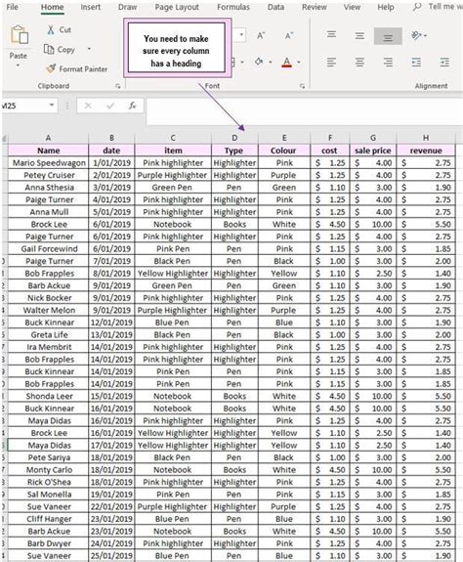The height and width of the screenshot is (562, 463).
Task: Expand the Copy dropdown arrow
Action: coord(89,49)
